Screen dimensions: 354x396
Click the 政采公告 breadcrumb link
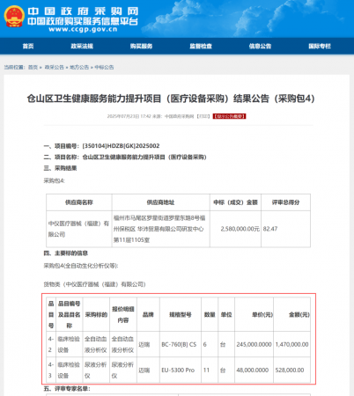coord(55,68)
